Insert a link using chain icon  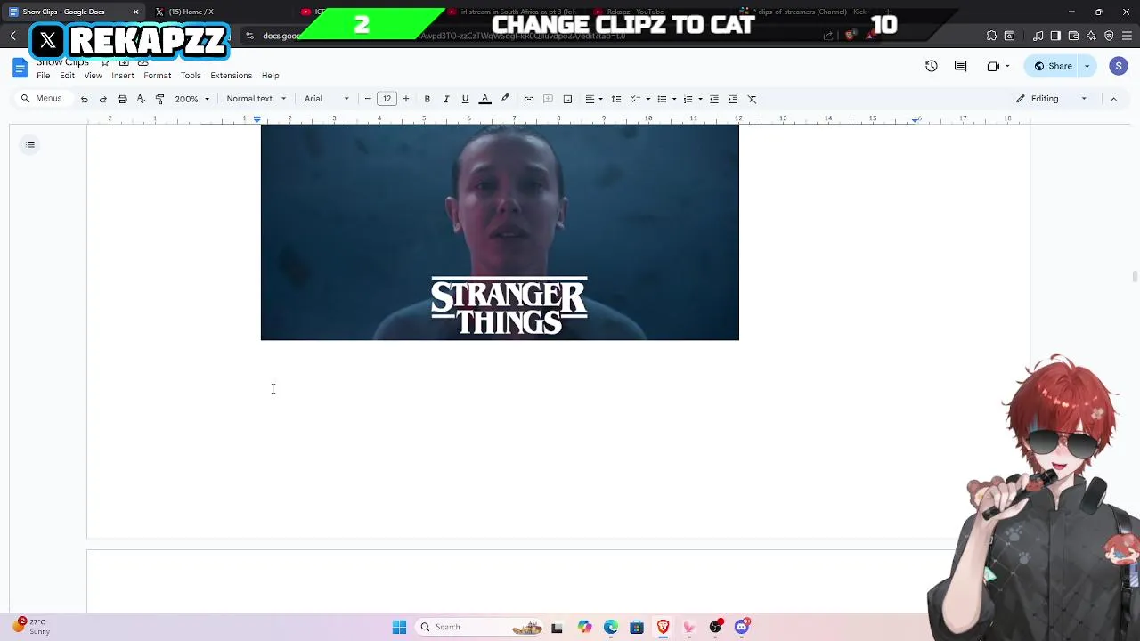click(x=529, y=99)
